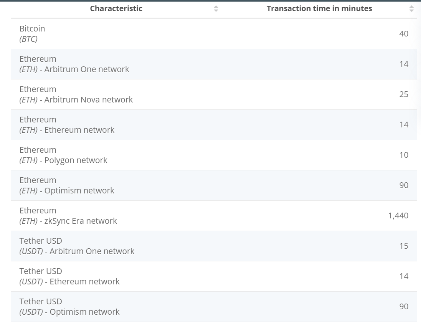The height and width of the screenshot is (322, 421).
Task: Click the ETH Polygon network row label
Action: [x=63, y=155]
